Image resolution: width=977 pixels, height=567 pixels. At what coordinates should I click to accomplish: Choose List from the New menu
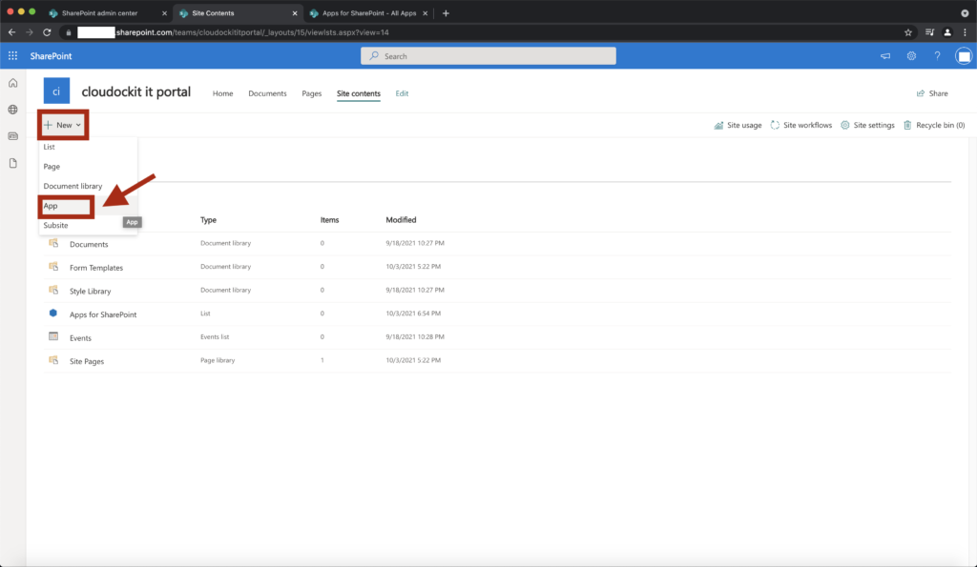(x=50, y=147)
